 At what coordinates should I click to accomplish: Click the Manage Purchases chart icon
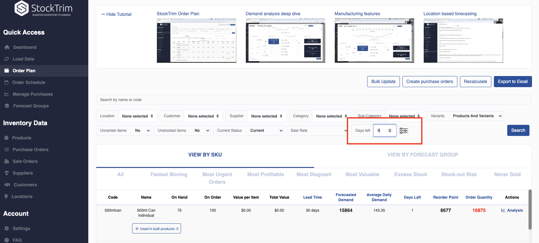pyautogui.click(x=7, y=94)
